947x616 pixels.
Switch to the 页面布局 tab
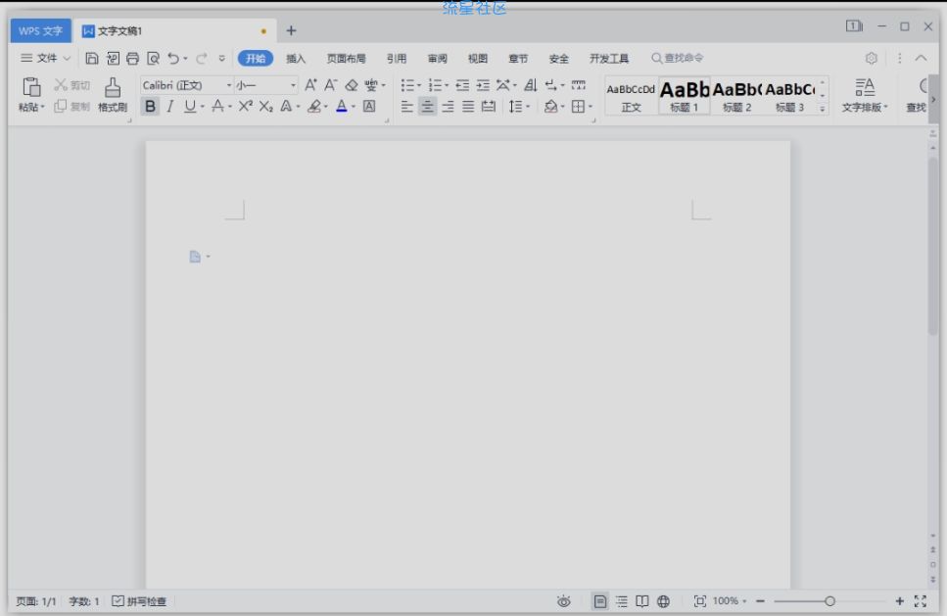pos(346,59)
